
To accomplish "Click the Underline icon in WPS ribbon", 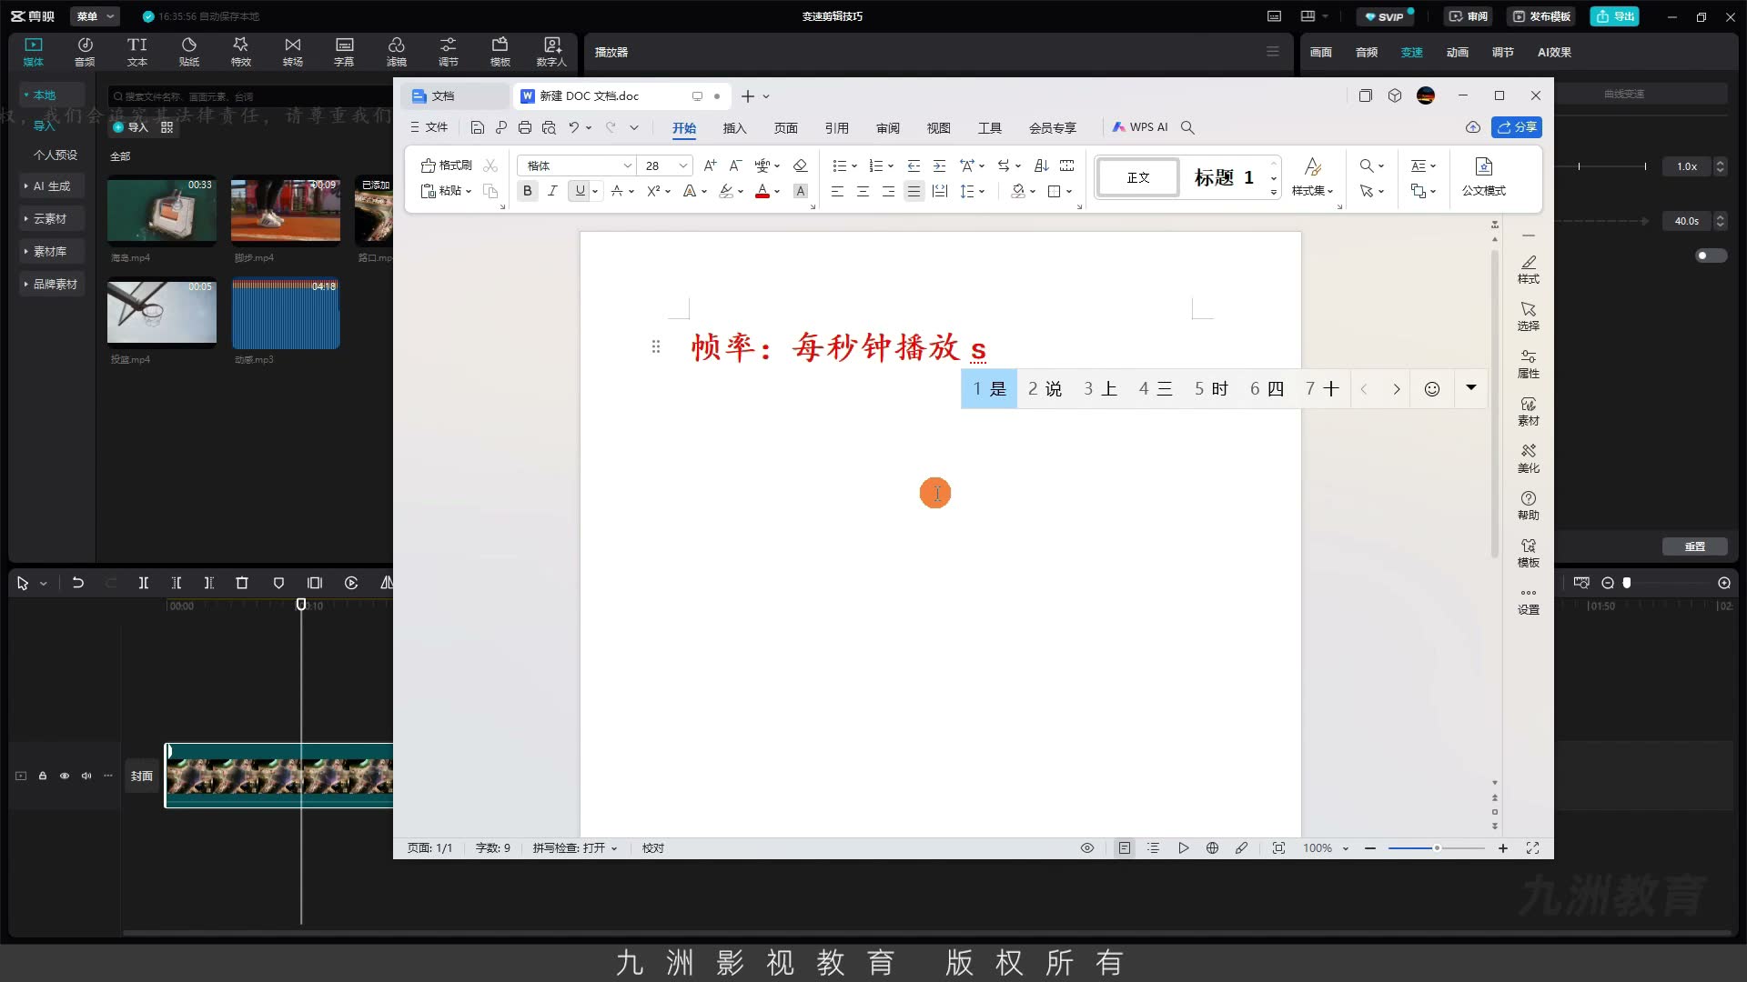I will pos(580,191).
